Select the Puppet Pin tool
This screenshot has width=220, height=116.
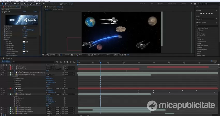tap(44, 4)
